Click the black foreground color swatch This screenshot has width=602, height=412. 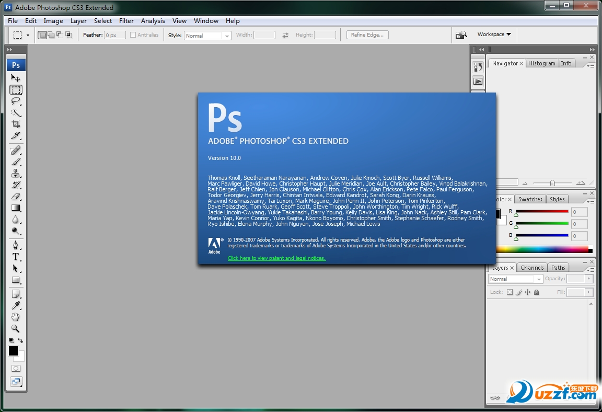(13, 351)
